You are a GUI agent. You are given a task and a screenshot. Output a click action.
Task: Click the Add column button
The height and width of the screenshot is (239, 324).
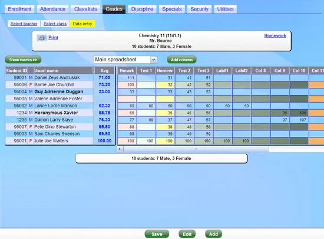tap(181, 60)
